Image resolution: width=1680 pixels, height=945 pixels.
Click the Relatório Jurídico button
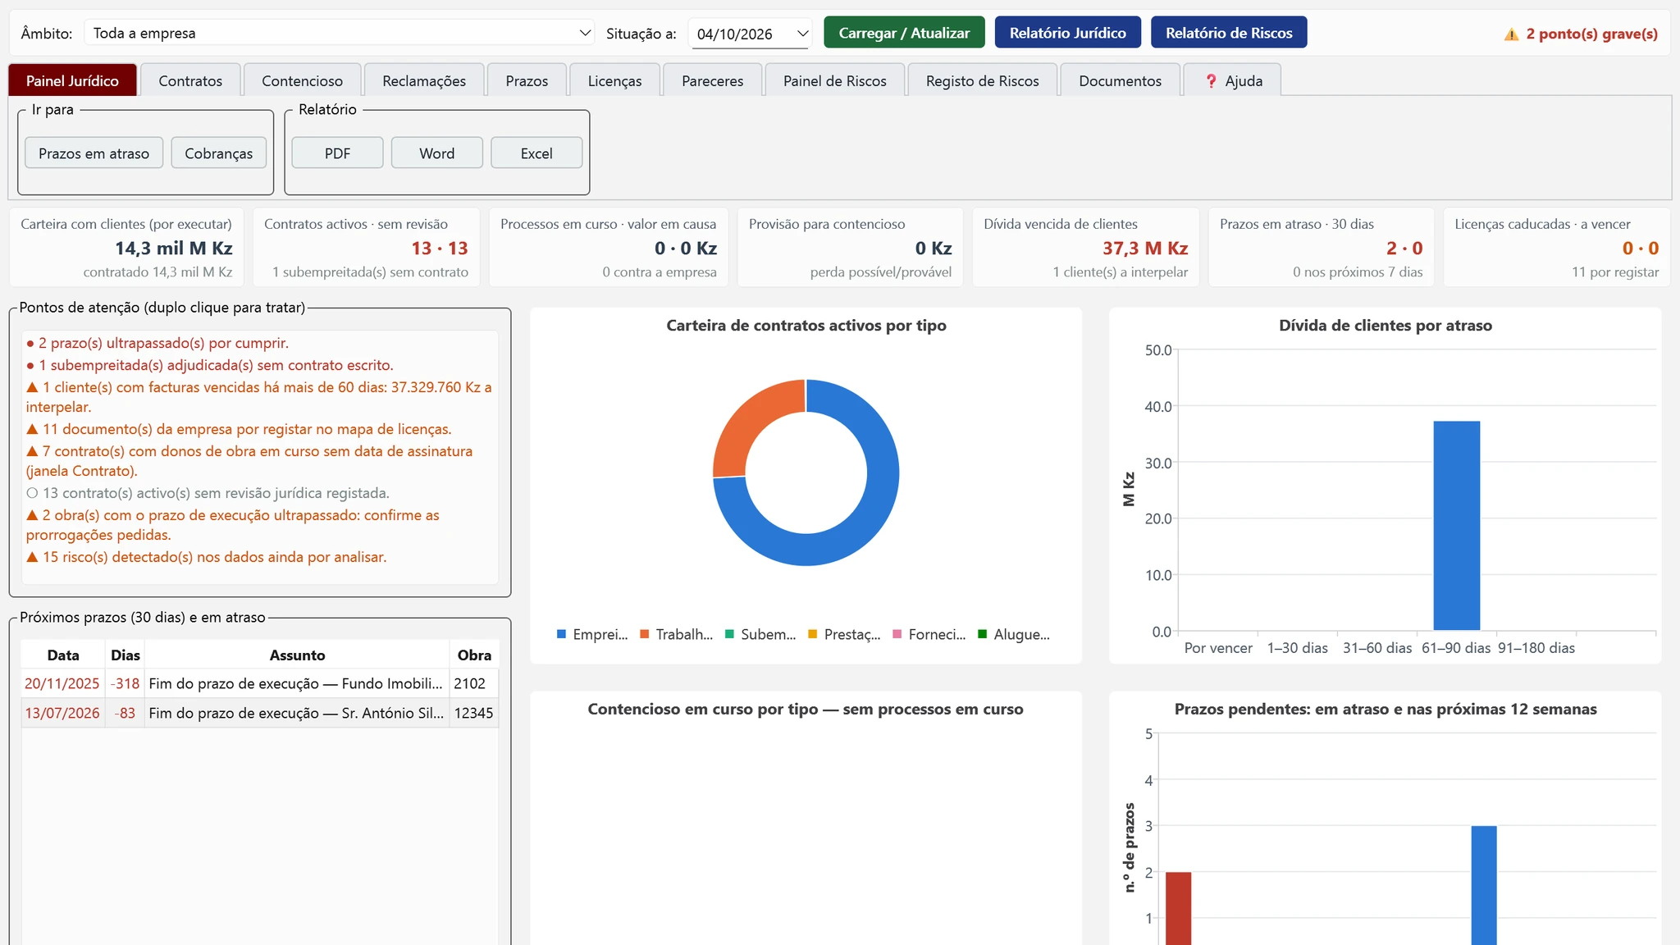1067,33
